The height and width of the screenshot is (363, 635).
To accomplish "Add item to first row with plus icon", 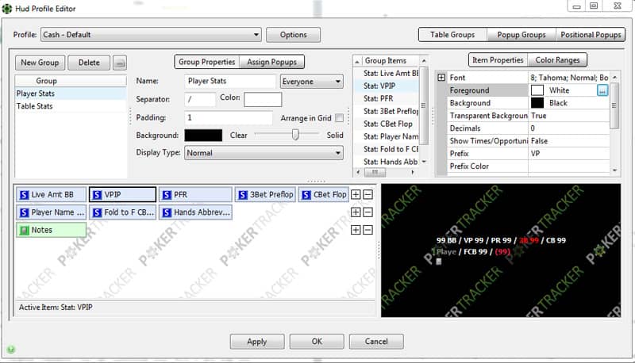I will coord(356,194).
